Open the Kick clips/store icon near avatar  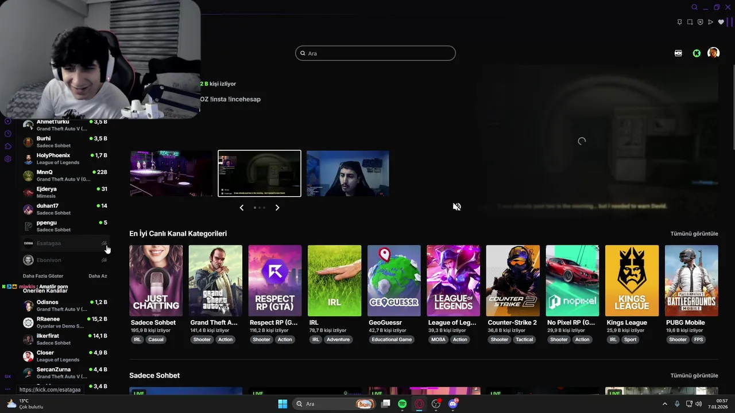tap(678, 53)
